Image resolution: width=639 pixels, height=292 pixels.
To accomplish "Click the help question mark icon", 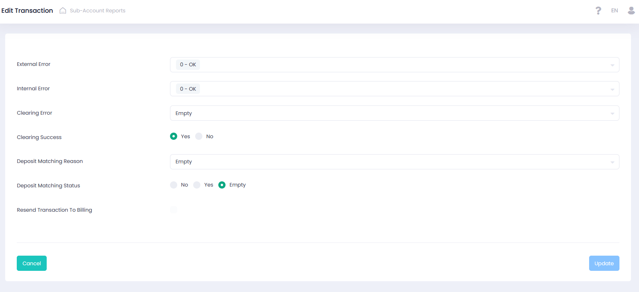I will tap(598, 11).
